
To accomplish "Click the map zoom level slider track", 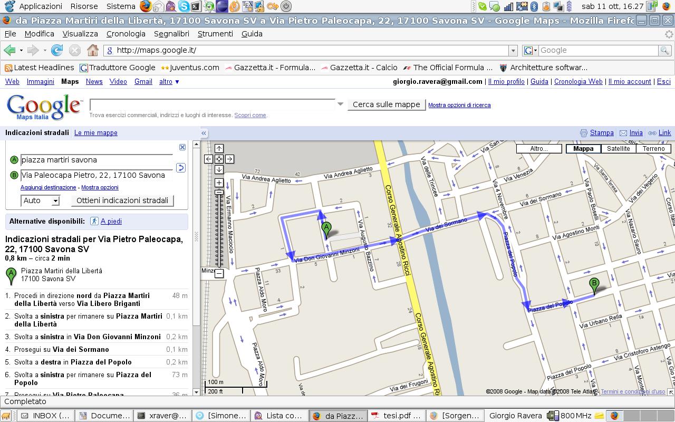I will [x=219, y=232].
